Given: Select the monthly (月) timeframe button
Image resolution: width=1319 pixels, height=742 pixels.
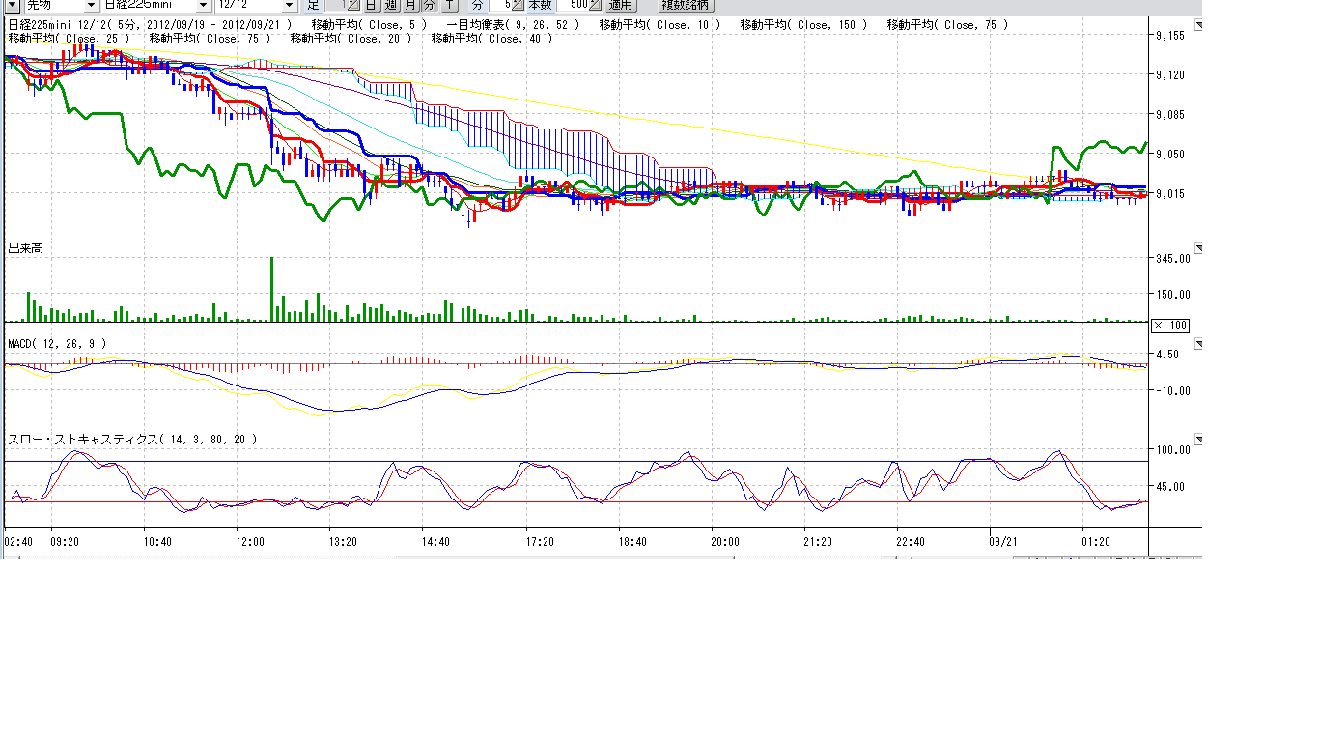Looking at the screenshot, I should click(411, 5).
